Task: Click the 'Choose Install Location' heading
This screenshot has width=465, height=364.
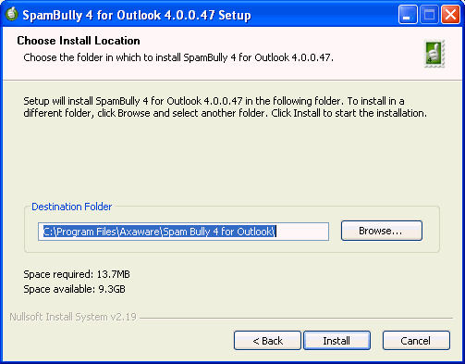Action: (79, 41)
